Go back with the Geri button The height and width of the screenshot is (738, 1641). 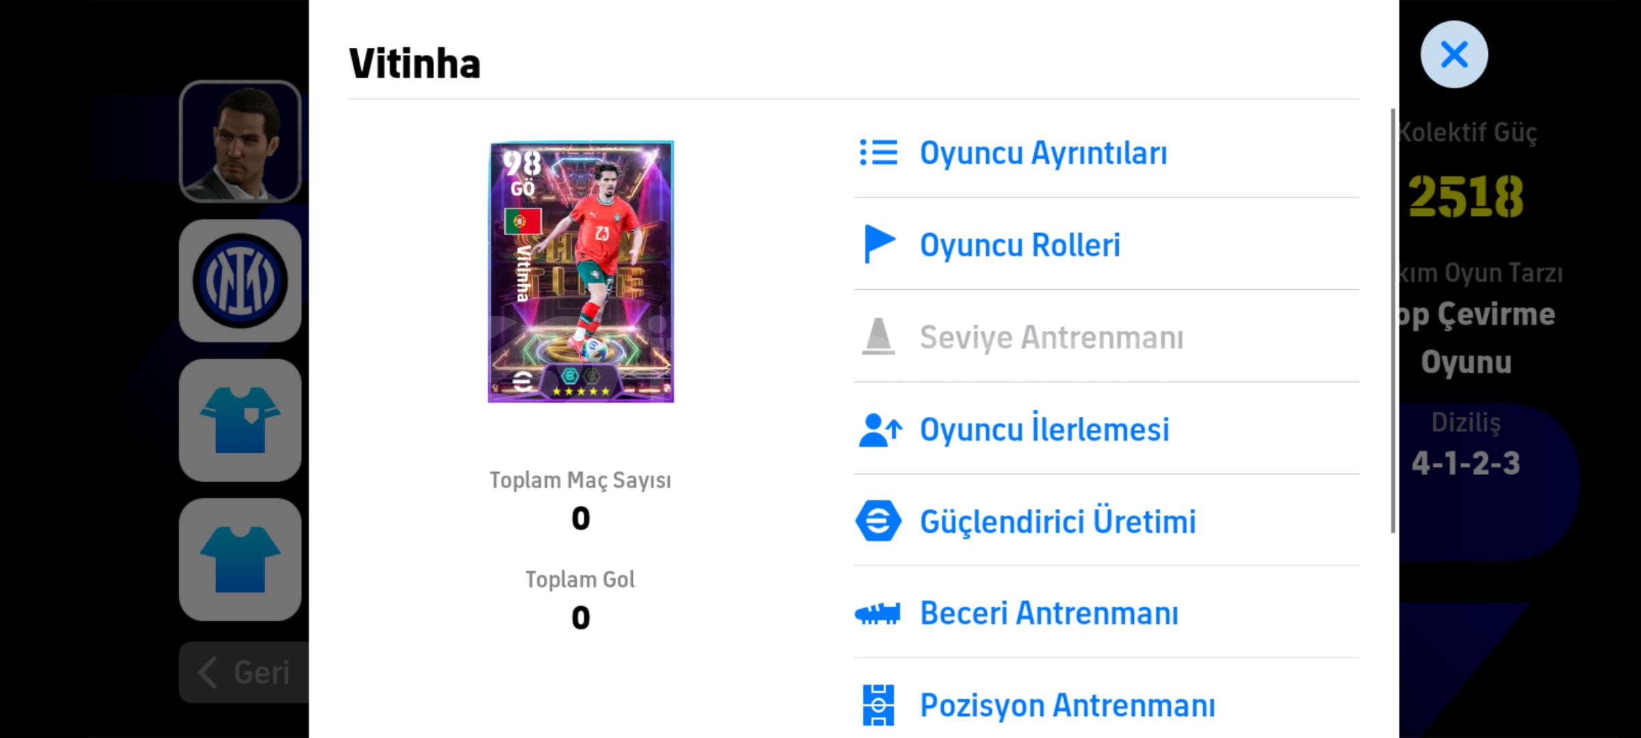tap(244, 672)
